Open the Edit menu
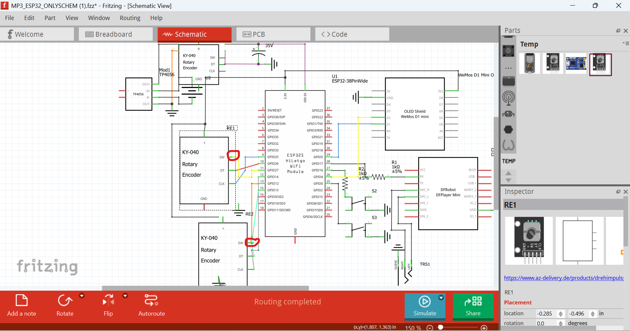This screenshot has width=630, height=331. [29, 18]
